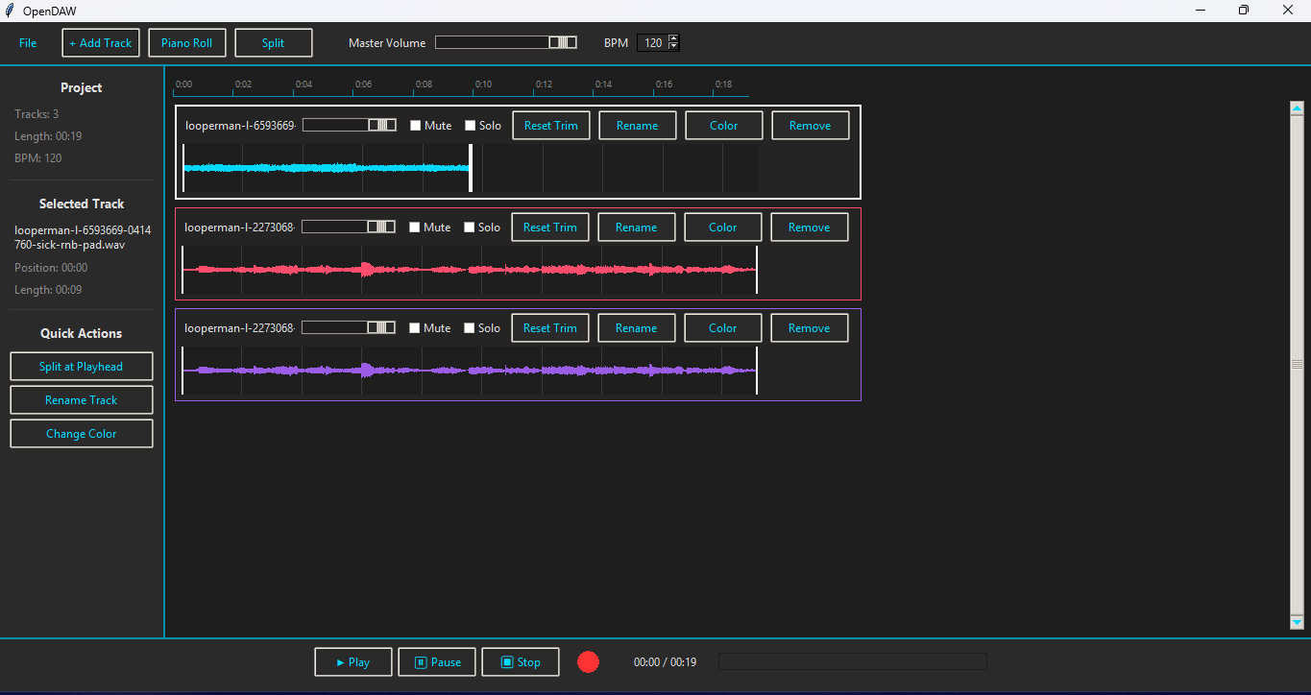This screenshot has height=695, width=1311.
Task: Click the 'BPM: 120' project info
Action: tap(38, 158)
